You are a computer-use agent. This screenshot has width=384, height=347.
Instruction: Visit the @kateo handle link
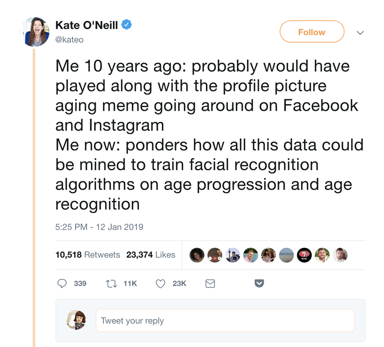[69, 40]
